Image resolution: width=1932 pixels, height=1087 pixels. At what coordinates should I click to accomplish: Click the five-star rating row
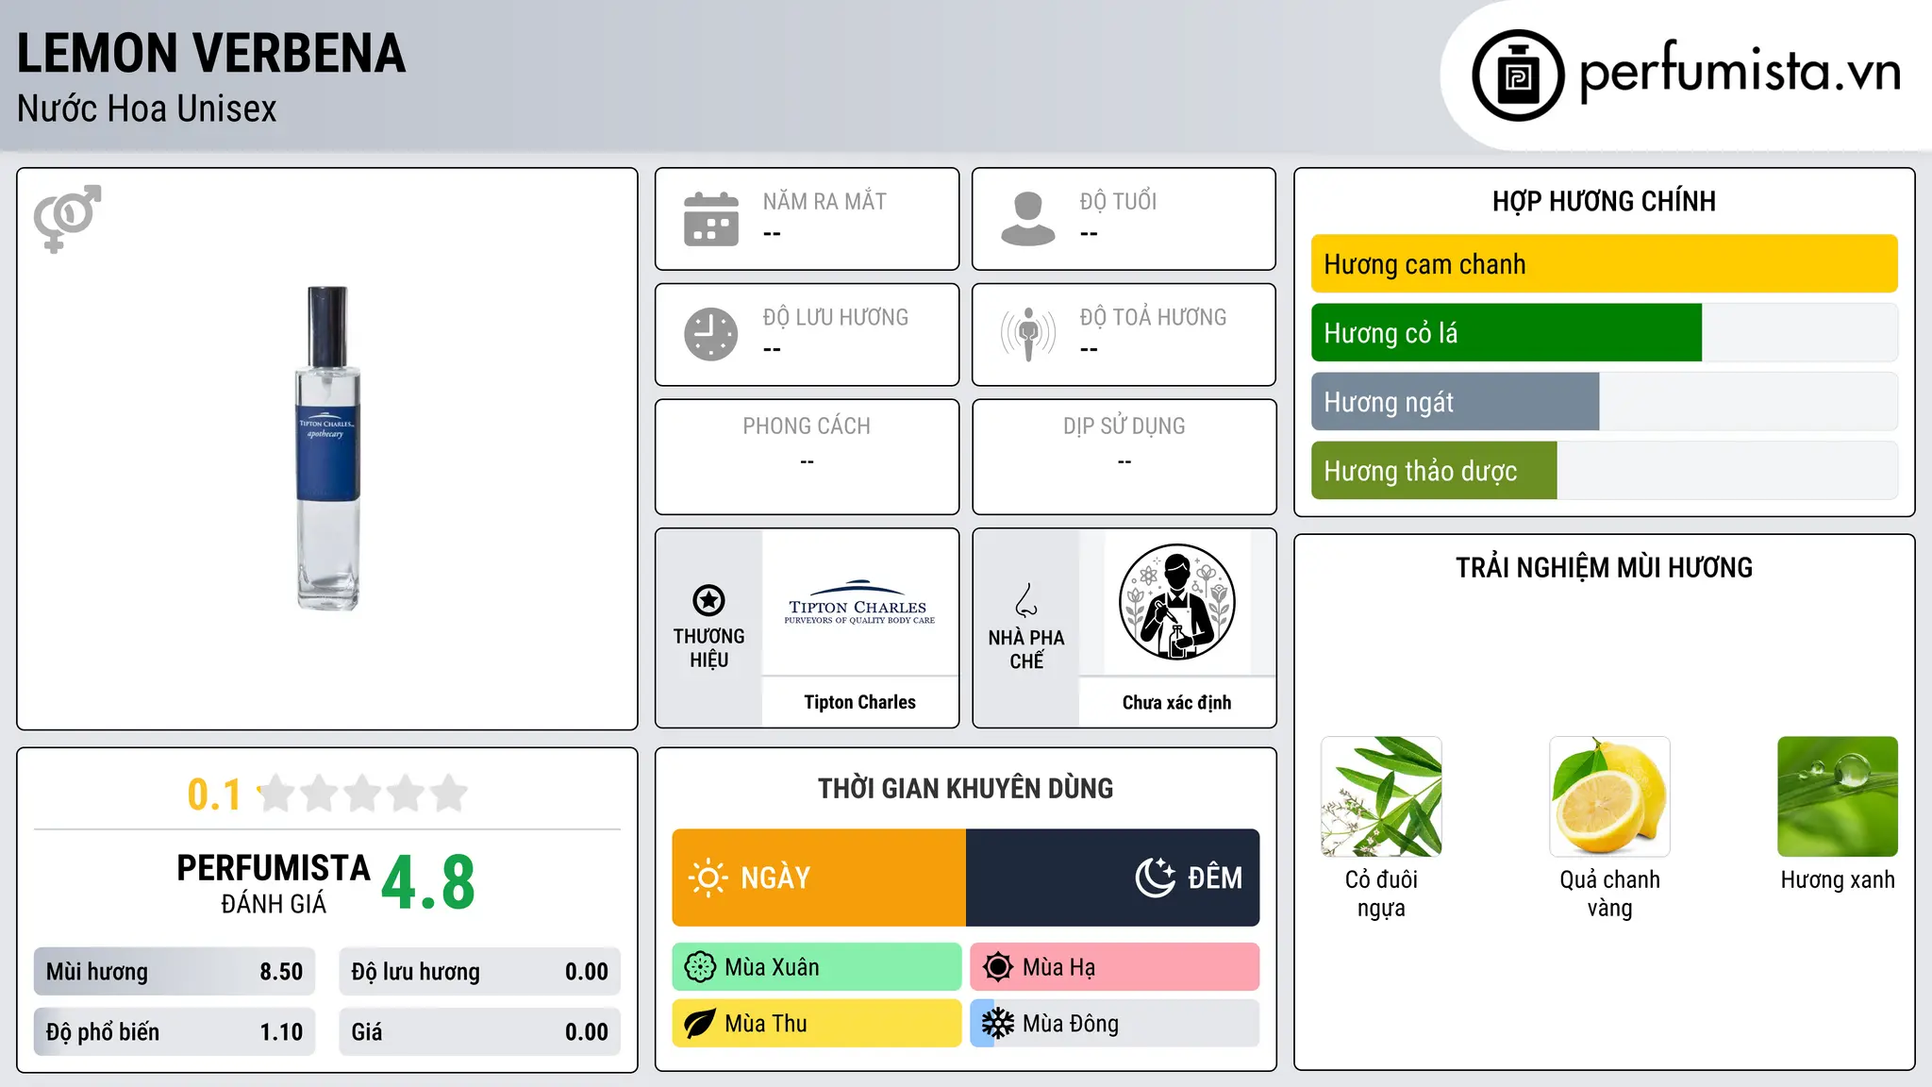coord(362,794)
